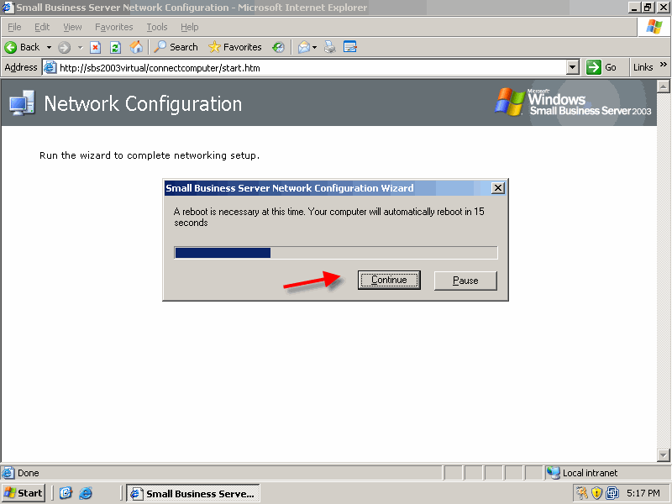The height and width of the screenshot is (504, 672).
Task: Click the reboot countdown progress bar
Action: (336, 253)
